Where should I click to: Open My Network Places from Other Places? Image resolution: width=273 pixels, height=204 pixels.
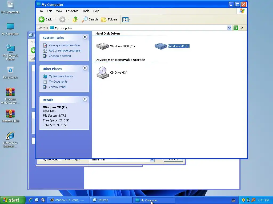point(61,76)
